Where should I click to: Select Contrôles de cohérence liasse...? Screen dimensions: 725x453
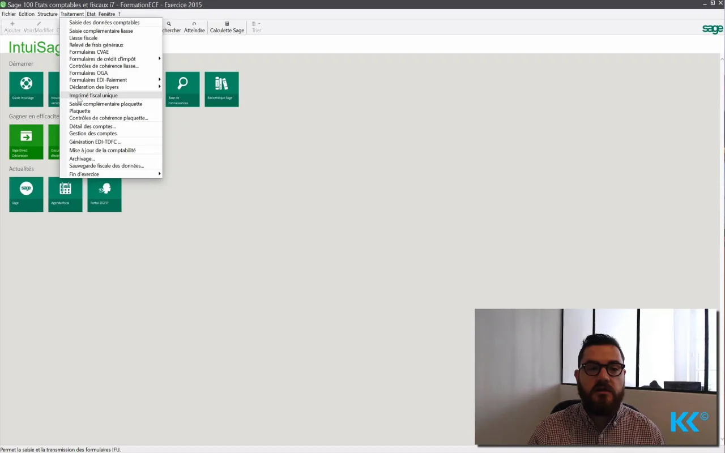[111, 66]
